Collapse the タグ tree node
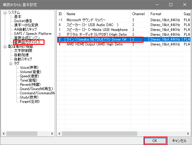 [11, 64]
